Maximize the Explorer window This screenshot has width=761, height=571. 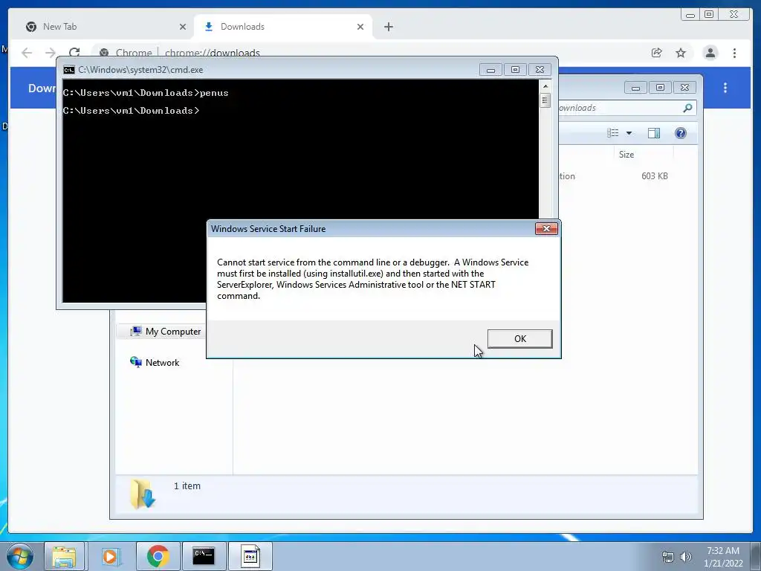[660, 88]
